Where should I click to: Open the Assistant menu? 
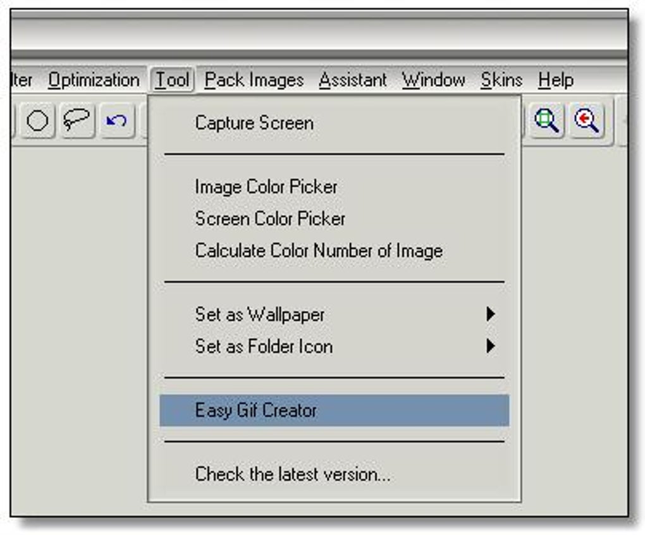353,80
